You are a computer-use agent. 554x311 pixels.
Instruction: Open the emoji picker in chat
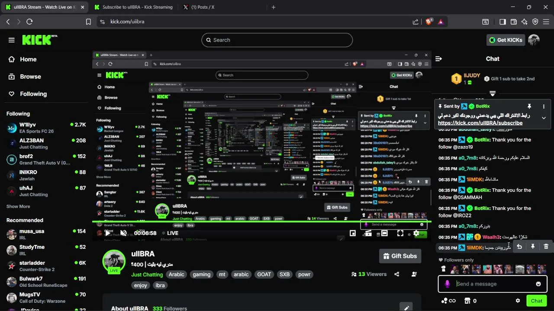click(538, 284)
